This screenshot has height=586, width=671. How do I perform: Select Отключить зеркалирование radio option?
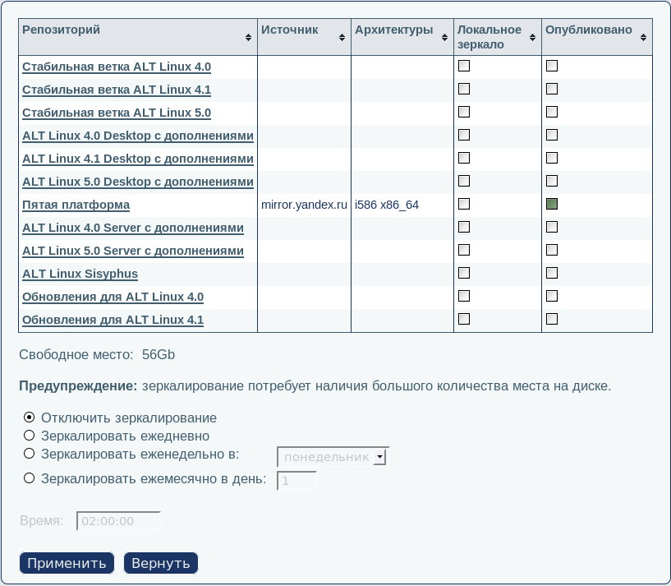coord(30,418)
